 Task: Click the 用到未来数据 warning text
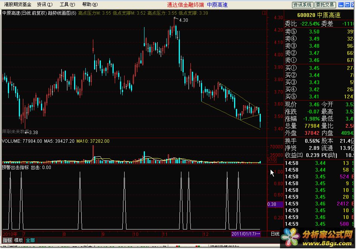tap(15, 131)
